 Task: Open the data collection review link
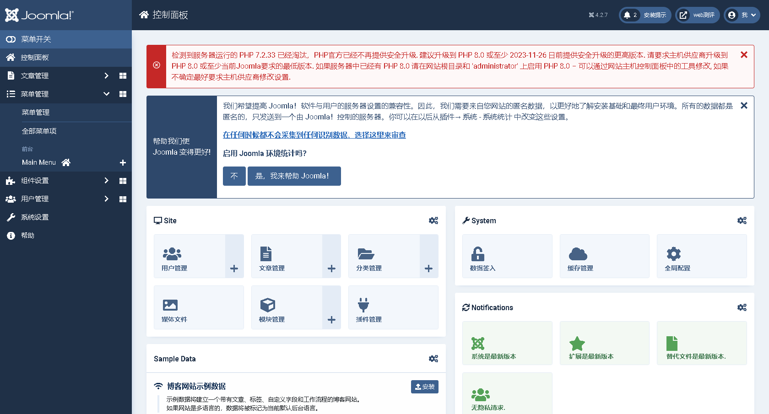coord(314,135)
